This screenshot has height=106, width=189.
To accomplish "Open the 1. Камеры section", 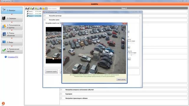I will coord(12,10).
